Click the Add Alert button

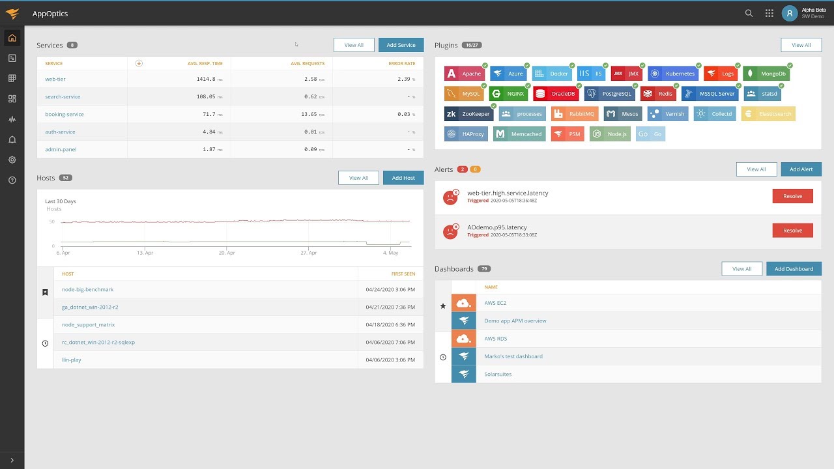tap(801, 169)
